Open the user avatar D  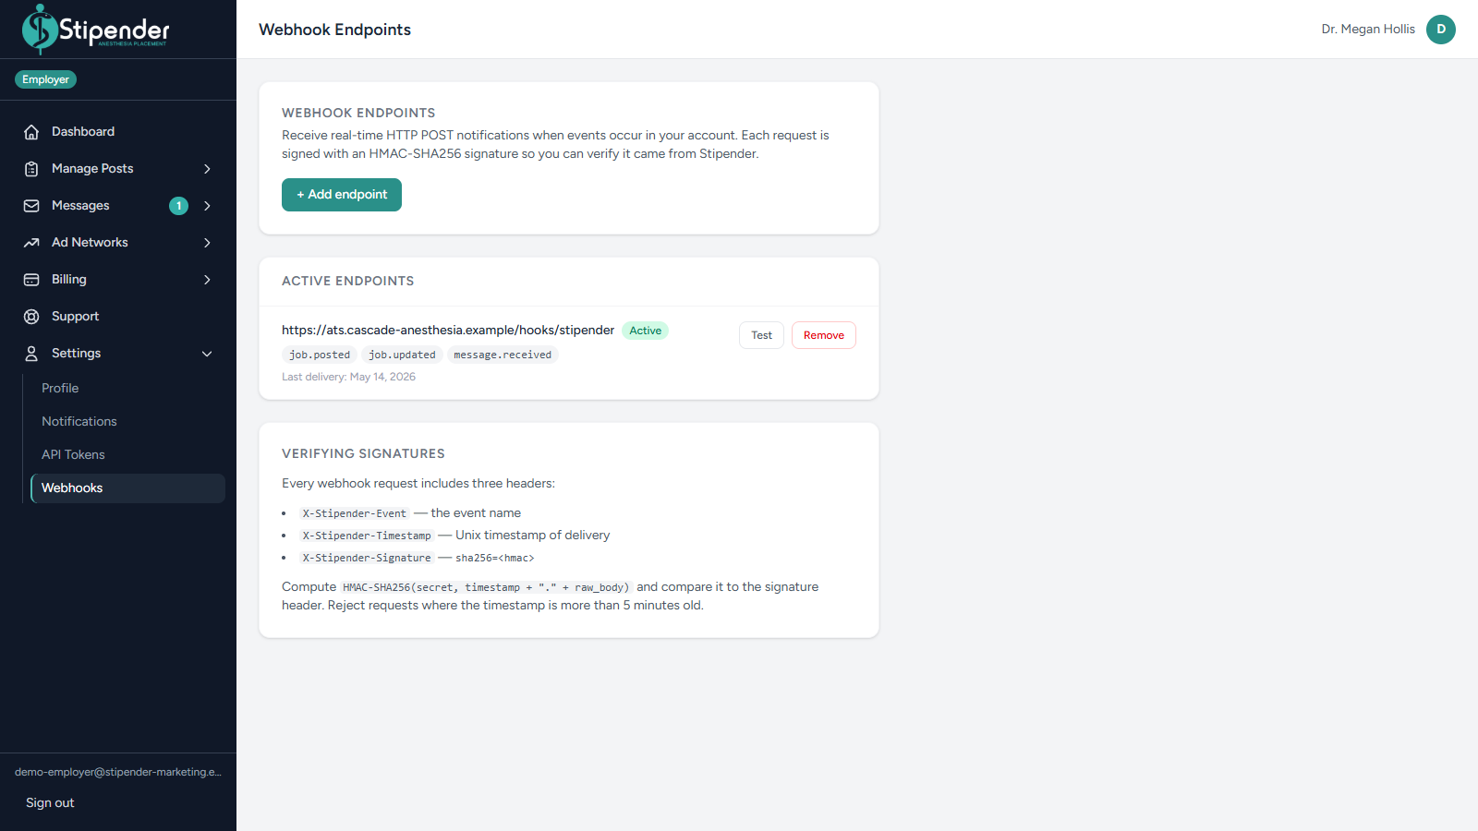(1441, 30)
